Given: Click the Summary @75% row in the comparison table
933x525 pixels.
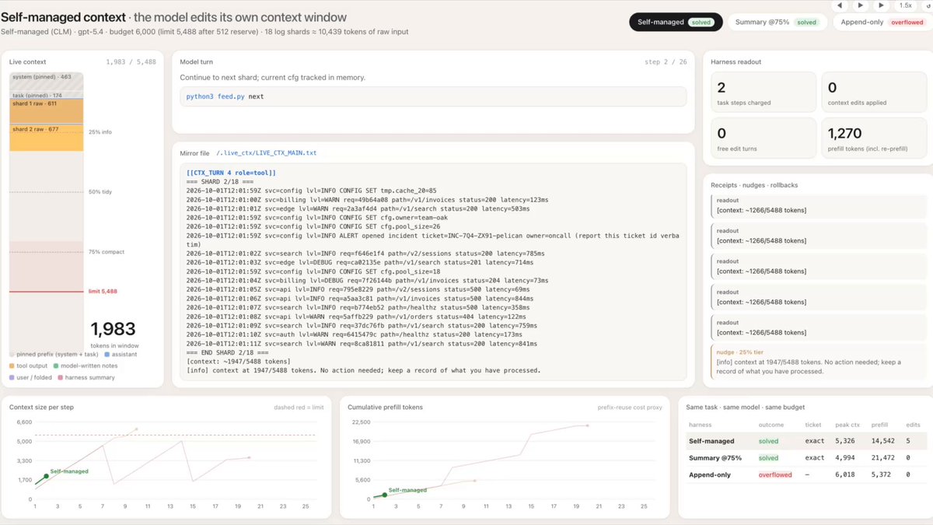Looking at the screenshot, I should coord(805,457).
